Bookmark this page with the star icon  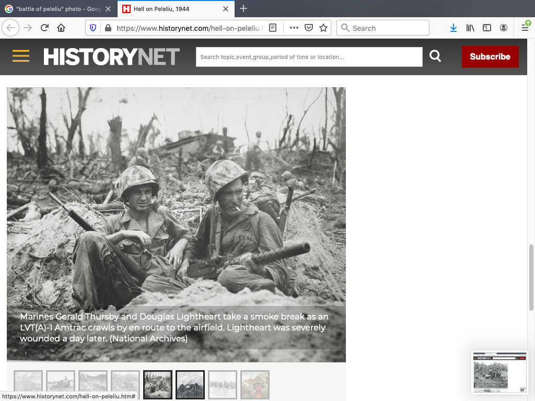323,28
